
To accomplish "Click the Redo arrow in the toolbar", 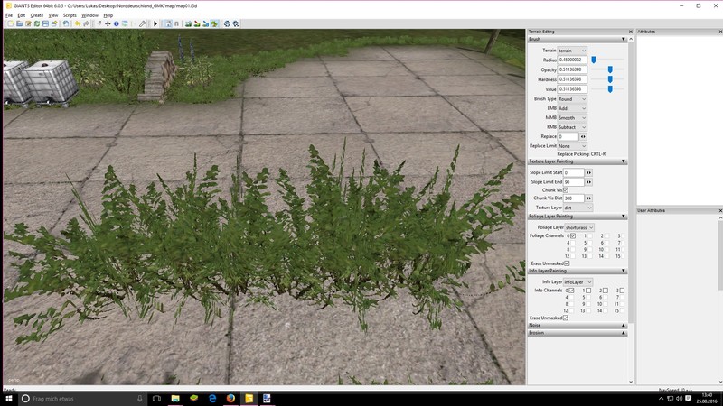I will point(88,23).
